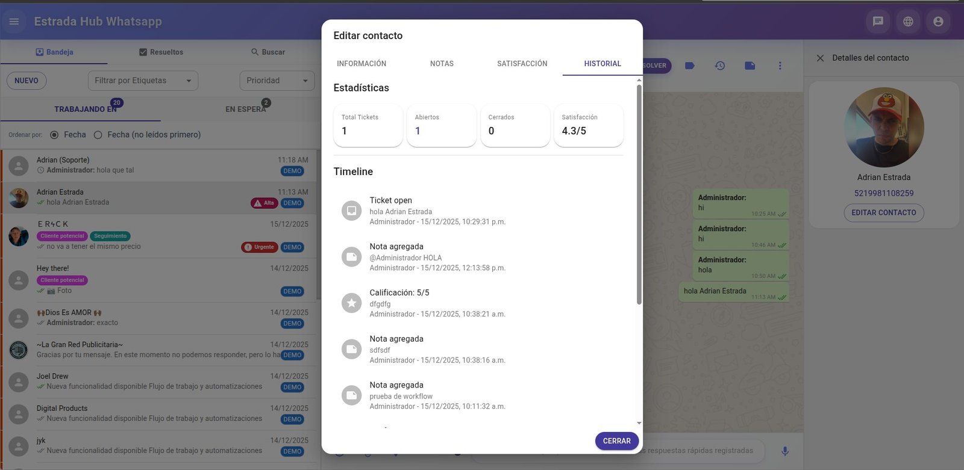Select the Fecha sort radio button
Screen dimensions: 964x470
click(x=54, y=135)
